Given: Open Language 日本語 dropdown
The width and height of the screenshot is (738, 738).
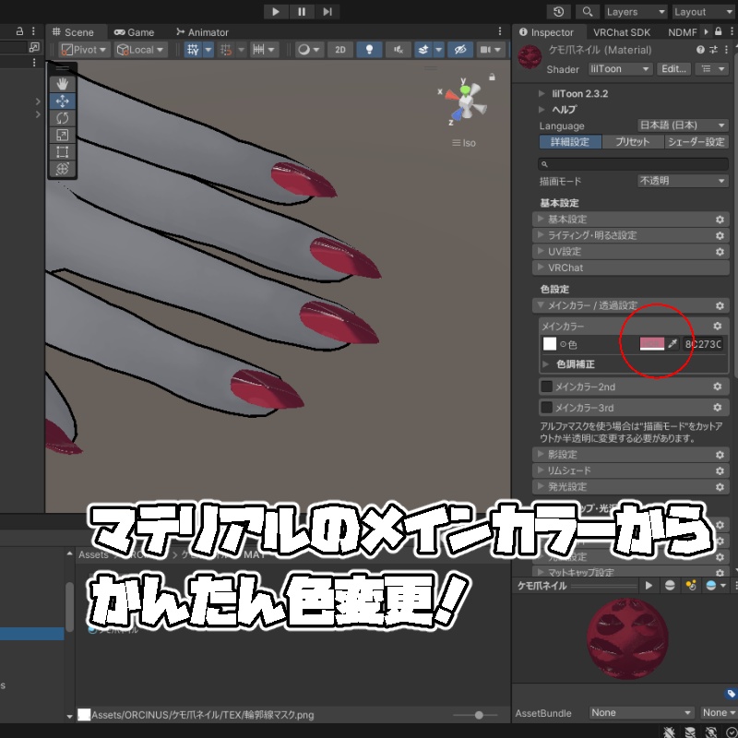Looking at the screenshot, I should [683, 125].
